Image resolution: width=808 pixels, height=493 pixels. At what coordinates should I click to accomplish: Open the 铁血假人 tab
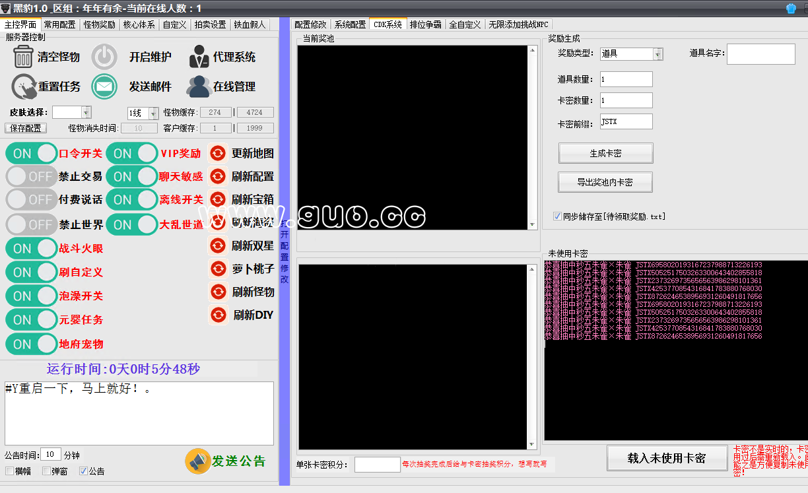(x=250, y=24)
